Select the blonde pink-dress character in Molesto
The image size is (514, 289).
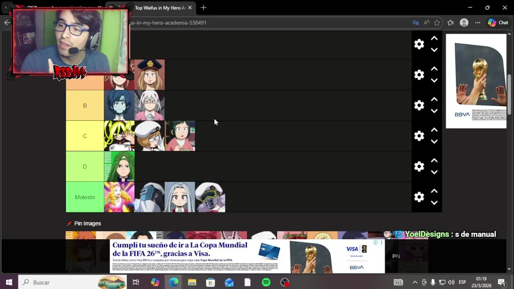click(119, 197)
